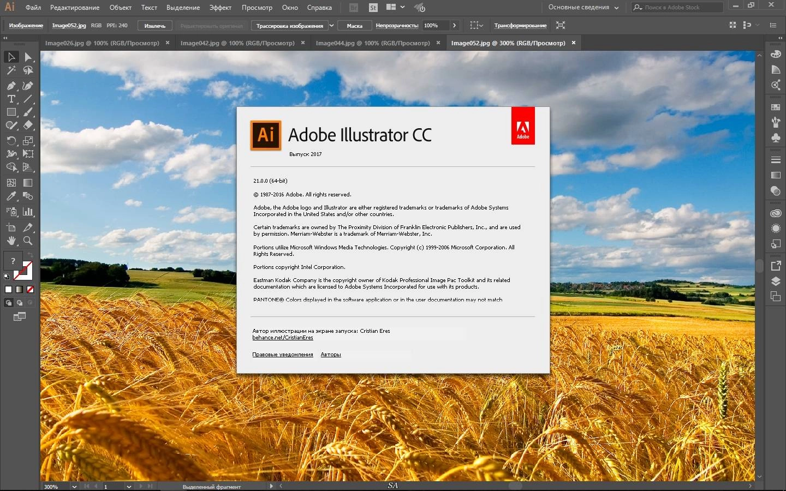Screen dimensions: 786x491
Task: Select the Shaper tool
Action: (x=11, y=125)
